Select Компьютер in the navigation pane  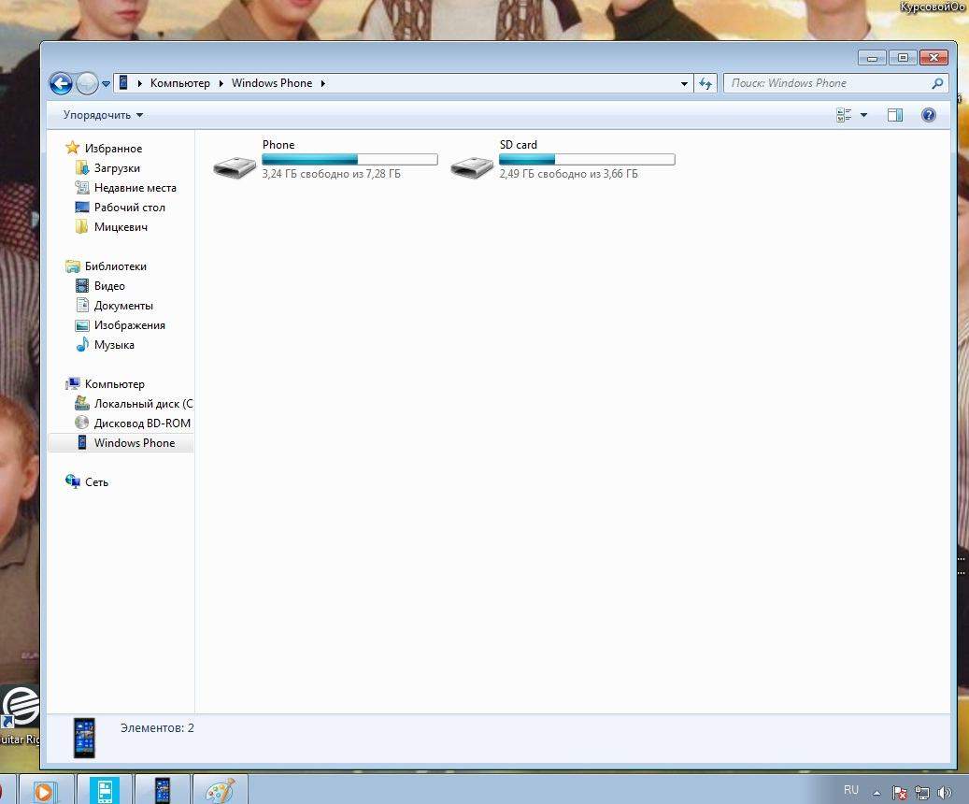[114, 384]
